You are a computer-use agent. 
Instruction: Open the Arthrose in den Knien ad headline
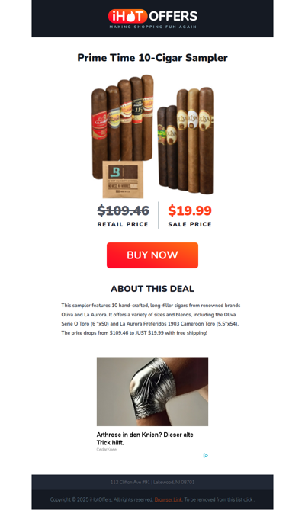[x=145, y=438]
